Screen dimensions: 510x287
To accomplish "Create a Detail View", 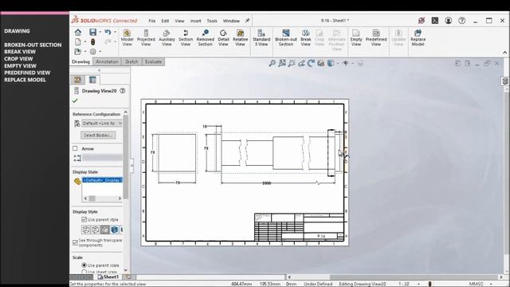I will coord(223,37).
